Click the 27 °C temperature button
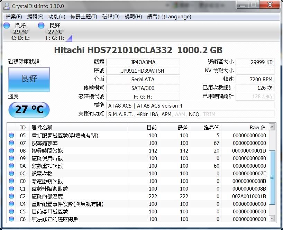Viewport: 283px width, 230px height. [29, 110]
